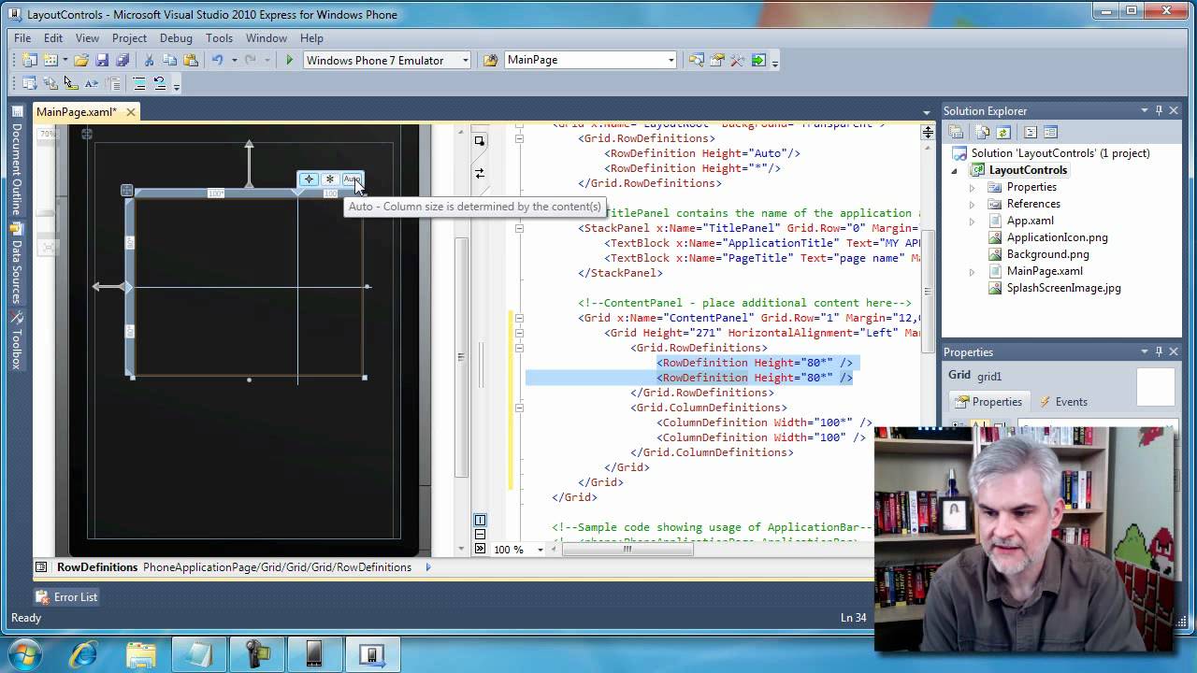
Task: Start debugging with the green play icon
Action: coord(289,60)
